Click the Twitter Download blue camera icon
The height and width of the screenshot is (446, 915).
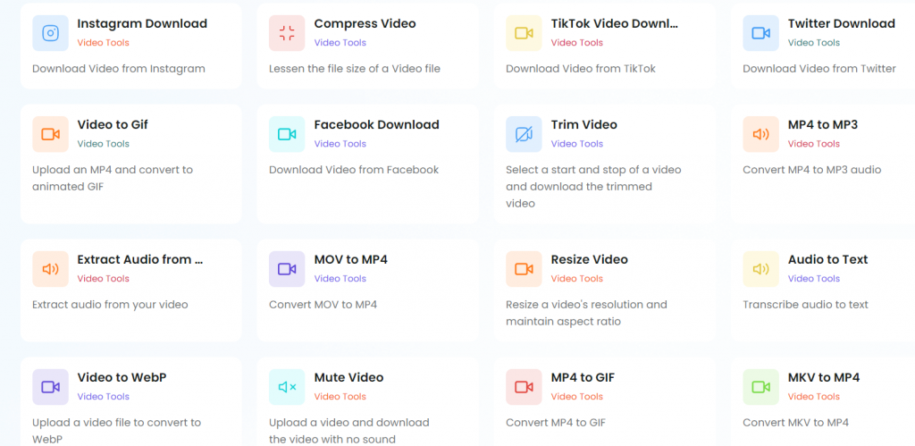pos(760,33)
